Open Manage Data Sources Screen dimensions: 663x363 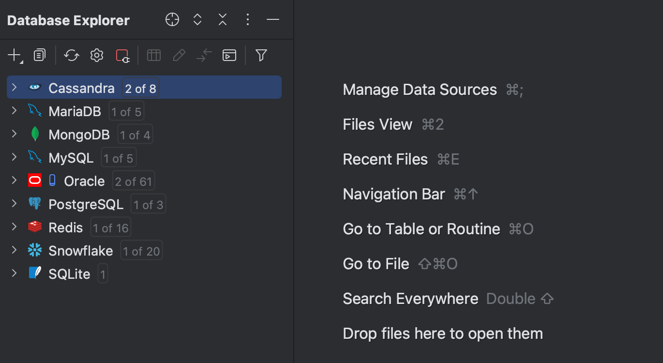tap(419, 90)
